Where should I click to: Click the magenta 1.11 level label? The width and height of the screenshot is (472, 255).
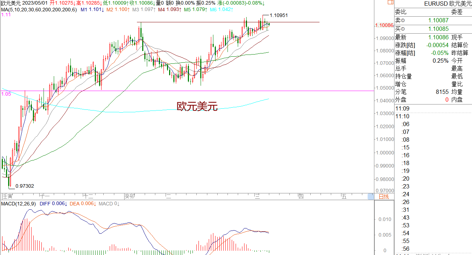pos(6,15)
